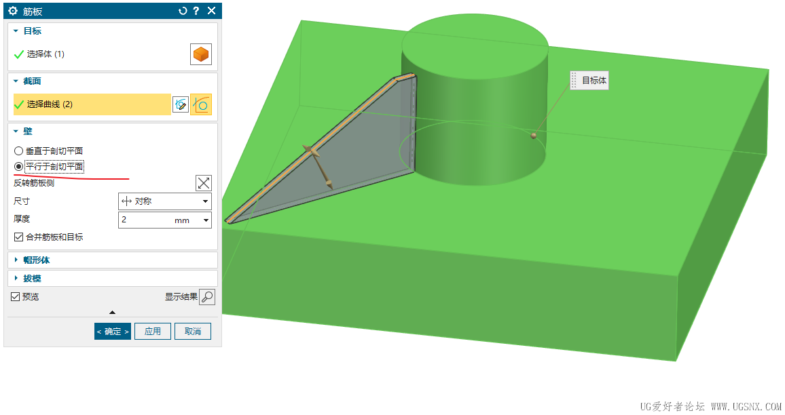Select the 垂直于剖切平面 radio button
Image resolution: width=785 pixels, height=415 pixels.
[19, 151]
